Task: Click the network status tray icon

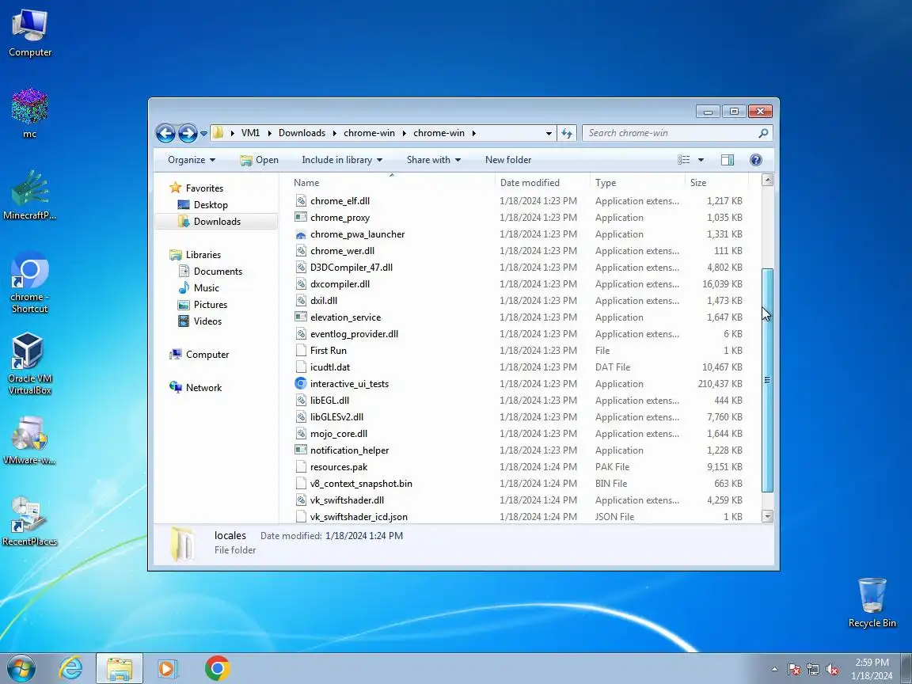Action: tap(813, 670)
